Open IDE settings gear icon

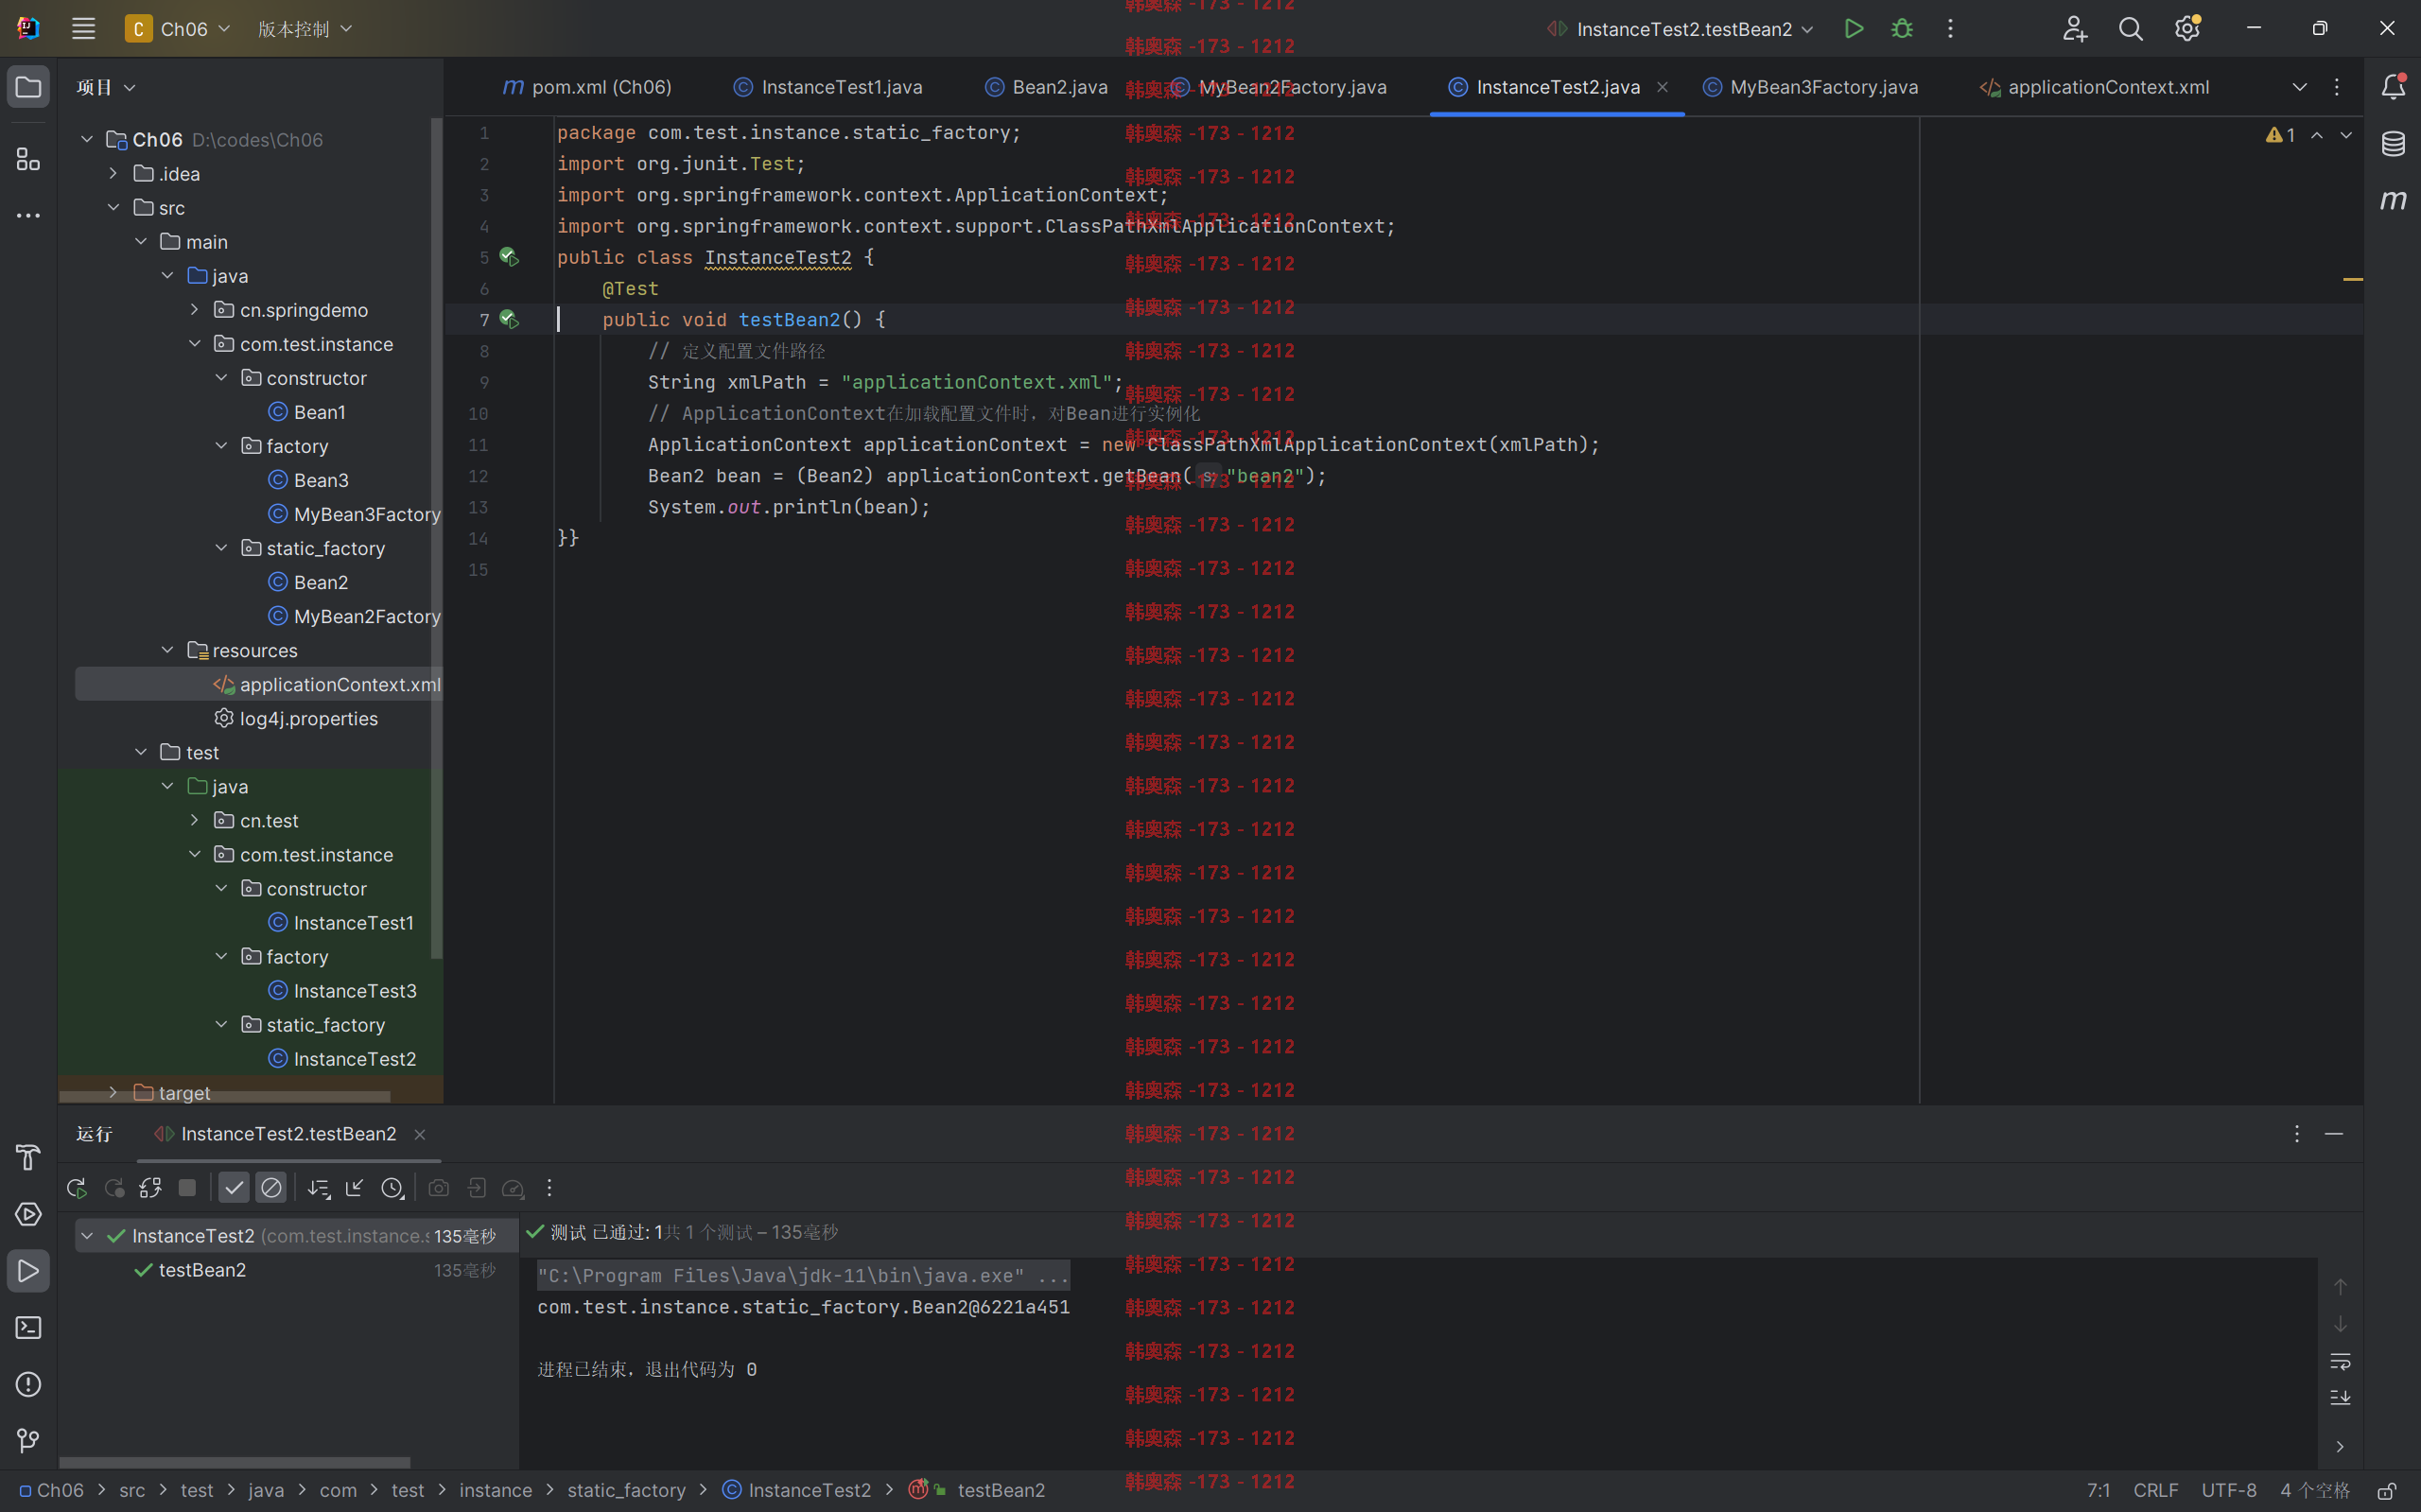2187,29
